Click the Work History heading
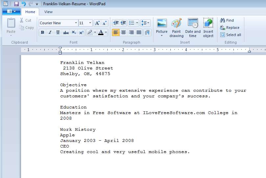The image size is (266, 178). pyautogui.click(x=78, y=129)
